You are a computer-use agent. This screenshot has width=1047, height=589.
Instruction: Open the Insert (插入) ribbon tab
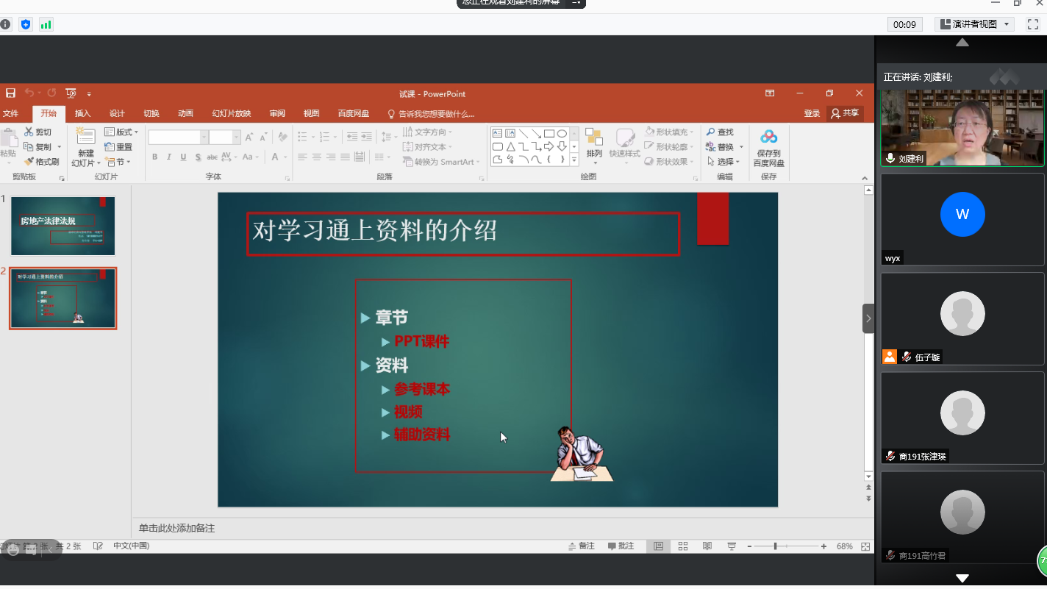[x=82, y=113]
